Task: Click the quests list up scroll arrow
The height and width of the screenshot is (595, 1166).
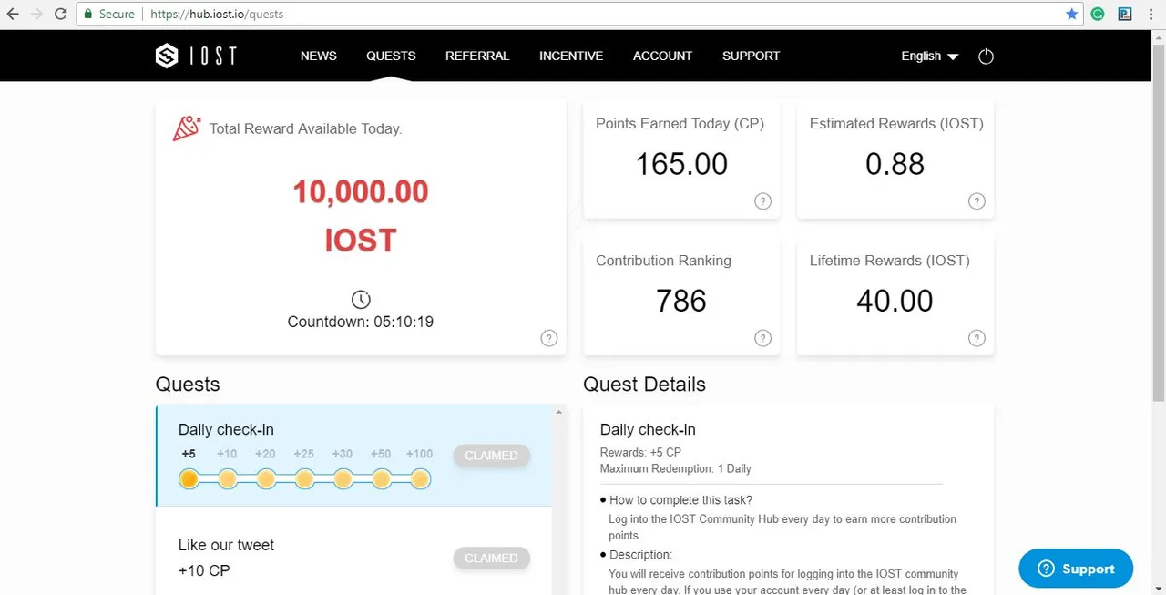Action: (x=559, y=412)
